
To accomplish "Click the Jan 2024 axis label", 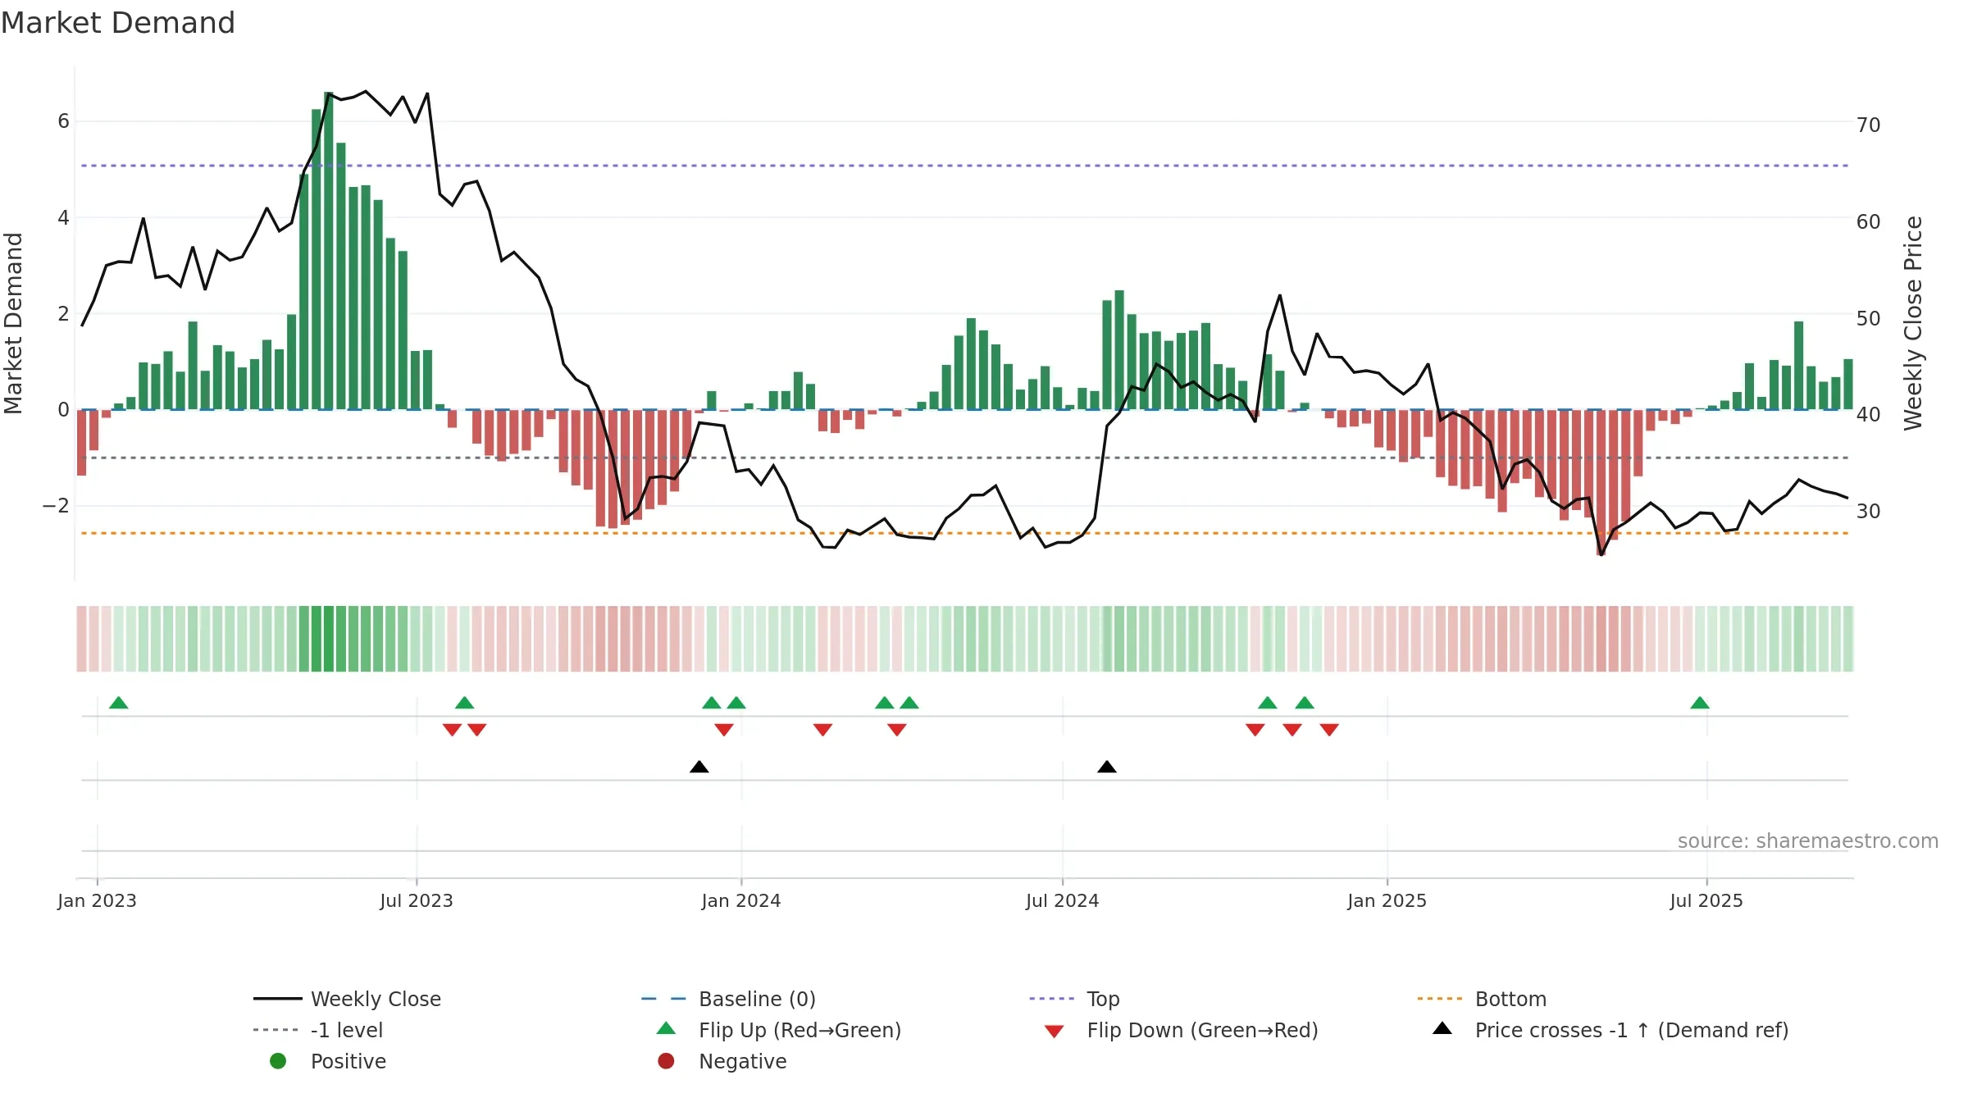I will click(741, 900).
